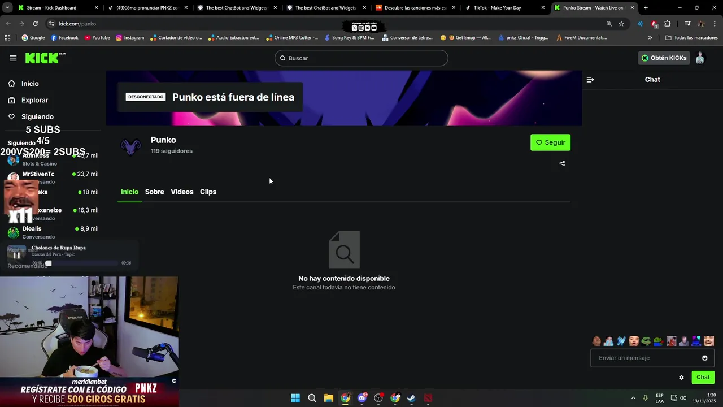Click Punko's channel avatar

point(131,146)
